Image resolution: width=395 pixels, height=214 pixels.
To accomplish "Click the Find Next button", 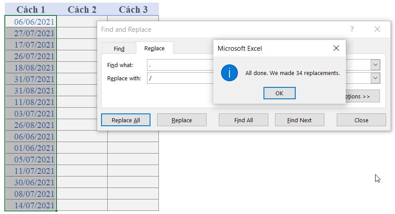I will coord(299,120).
